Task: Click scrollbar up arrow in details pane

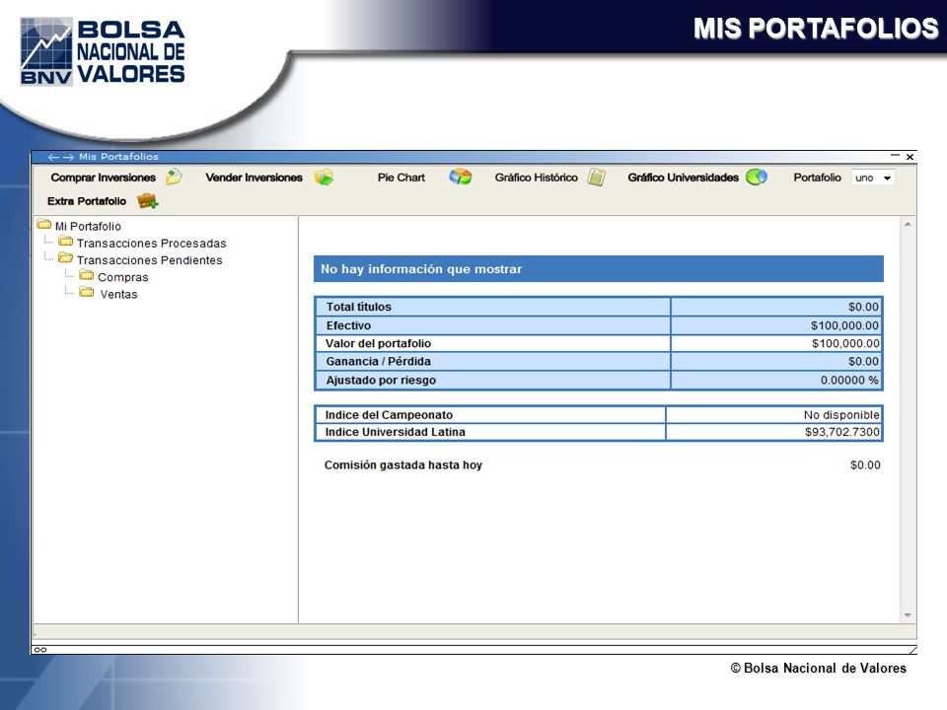Action: pos(908,225)
